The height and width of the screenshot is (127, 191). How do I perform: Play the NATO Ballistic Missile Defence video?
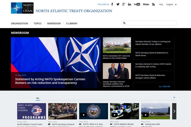115,115
